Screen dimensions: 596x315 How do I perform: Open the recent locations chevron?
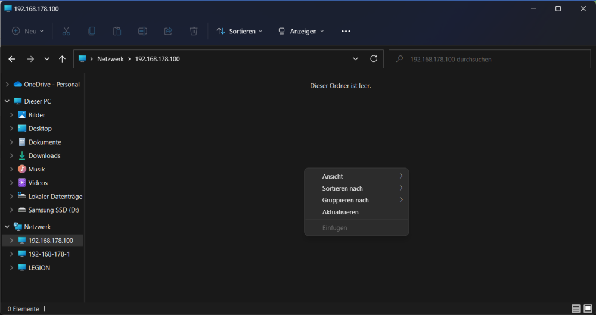[46, 59]
